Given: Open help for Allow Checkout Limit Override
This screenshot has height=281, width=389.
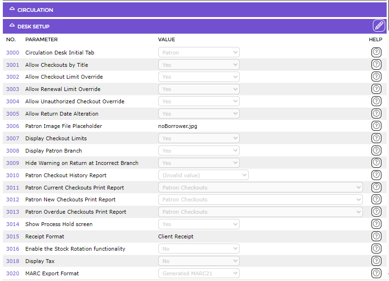Looking at the screenshot, I should [376, 77].
